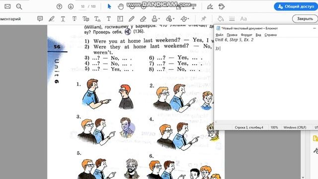The image size is (318, 179).
Task: Select the text box tool
Action: (120, 19)
